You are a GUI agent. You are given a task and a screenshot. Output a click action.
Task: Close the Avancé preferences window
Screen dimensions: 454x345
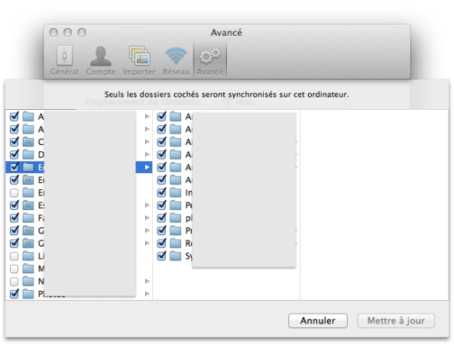click(54, 32)
